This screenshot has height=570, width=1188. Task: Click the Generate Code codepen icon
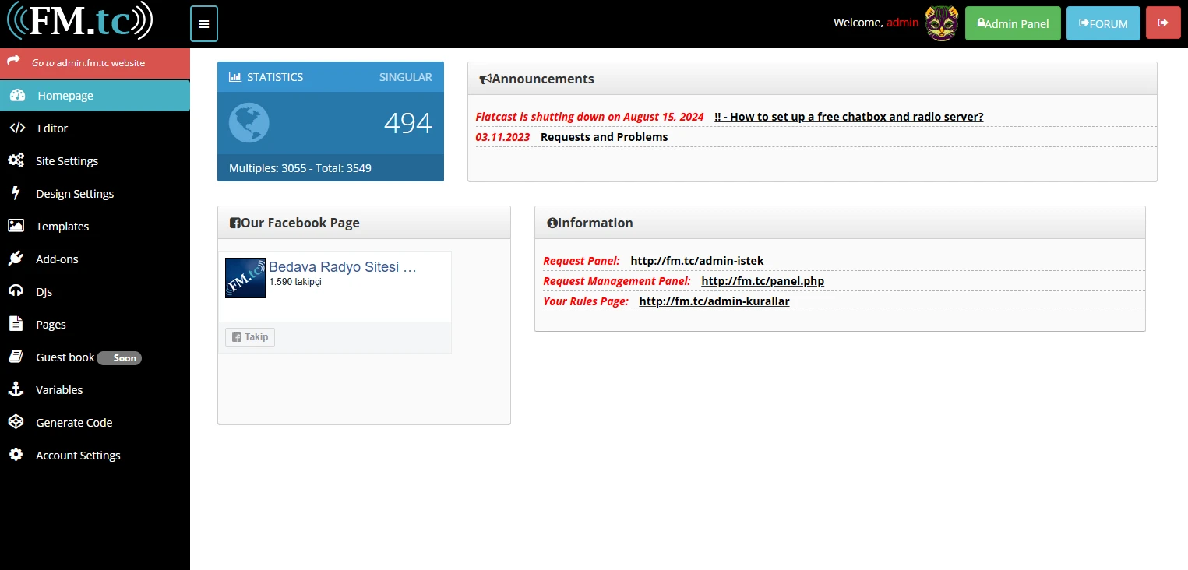[16, 423]
